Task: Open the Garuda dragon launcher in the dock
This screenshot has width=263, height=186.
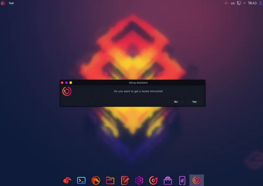Action: (x=96, y=181)
